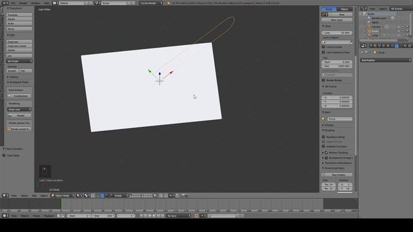Image resolution: width=413 pixels, height=232 pixels.
Task: Open the Window menu
Action: tap(35, 3)
